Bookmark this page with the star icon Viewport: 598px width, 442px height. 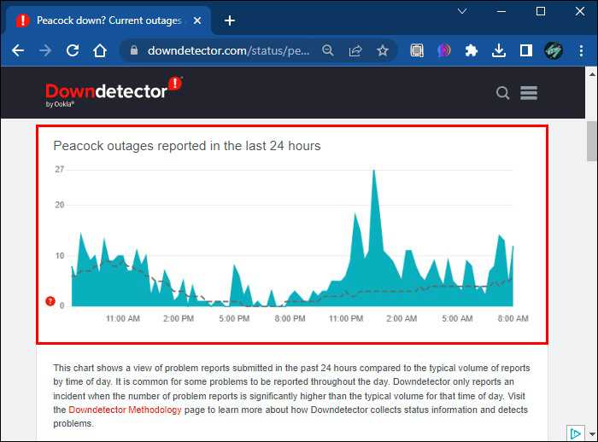point(383,50)
